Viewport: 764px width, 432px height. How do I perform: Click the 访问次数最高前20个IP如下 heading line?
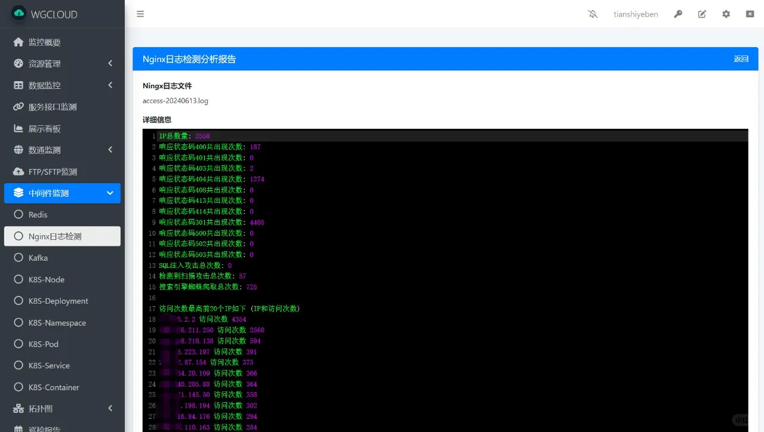click(x=229, y=308)
